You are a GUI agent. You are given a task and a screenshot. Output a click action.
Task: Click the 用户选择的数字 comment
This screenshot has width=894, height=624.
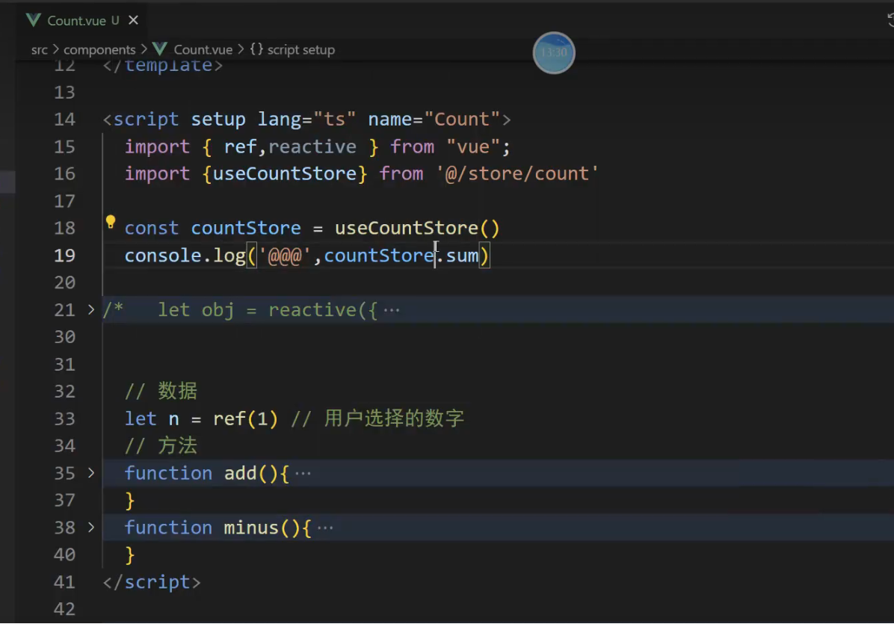394,418
